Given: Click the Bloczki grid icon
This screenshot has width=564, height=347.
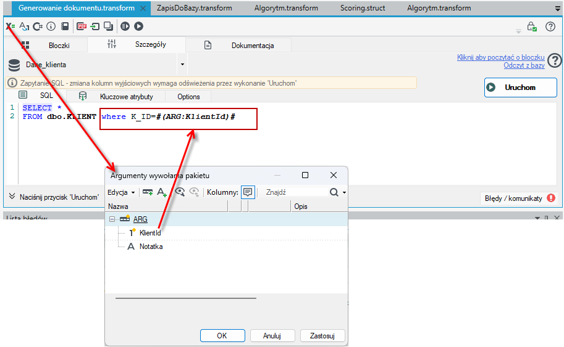Looking at the screenshot, I should (25, 45).
